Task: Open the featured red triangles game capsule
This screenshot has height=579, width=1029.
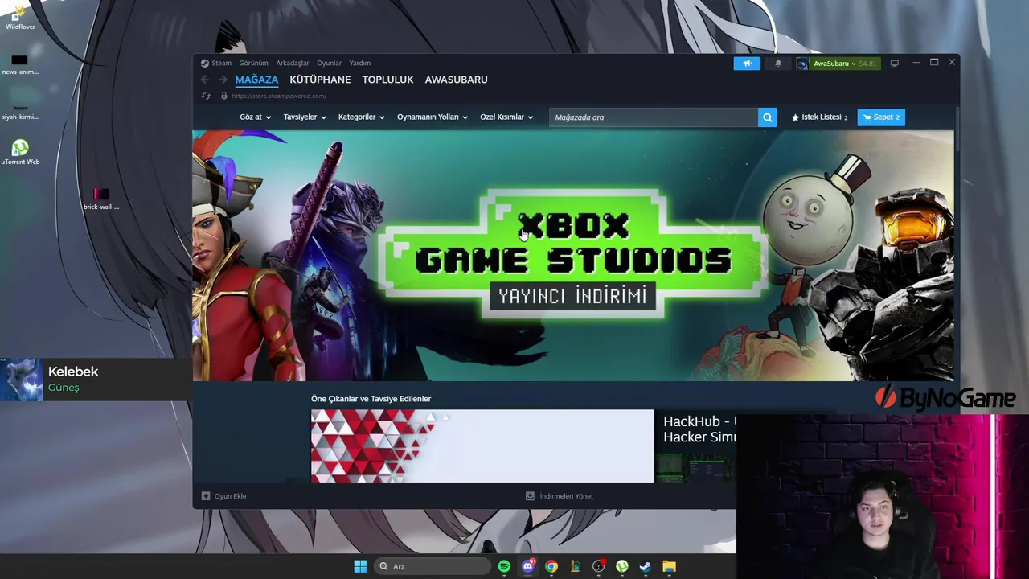Action: point(482,446)
